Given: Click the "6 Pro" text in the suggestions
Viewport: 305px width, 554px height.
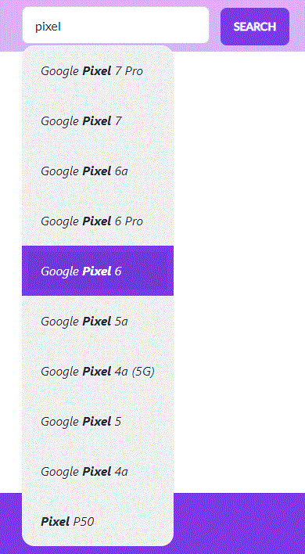Looking at the screenshot, I should point(129,221).
